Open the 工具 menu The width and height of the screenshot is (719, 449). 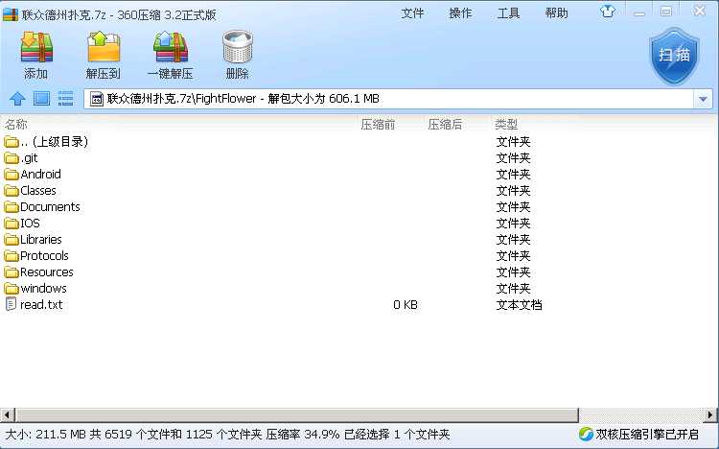(x=508, y=13)
